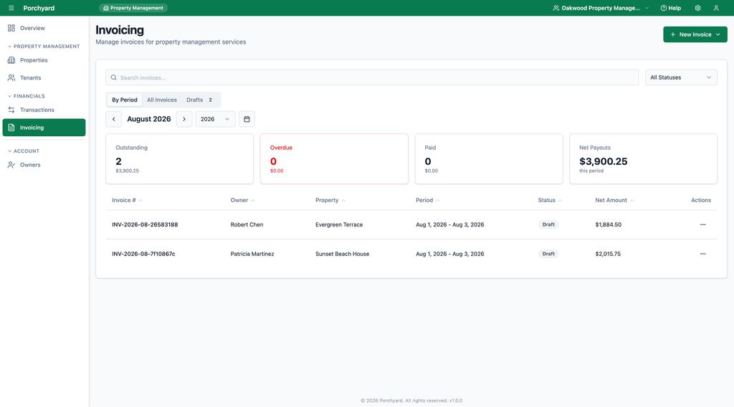Open settings gear icon in header
Viewport: 734px width, 407px height.
point(697,8)
